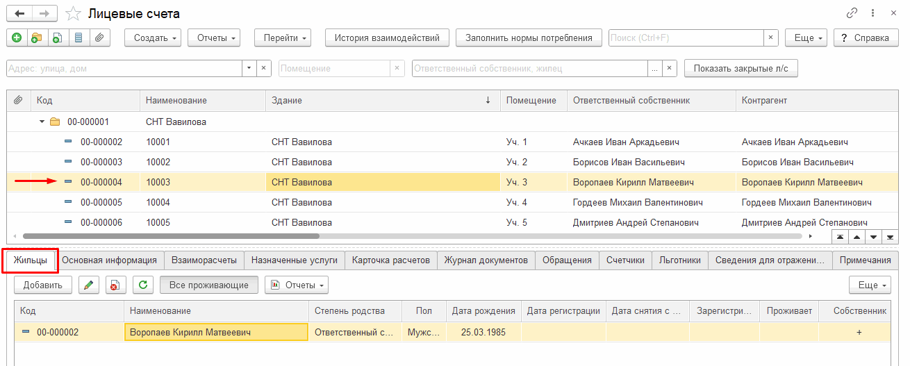Open the 'Счетчики' tab
The height and width of the screenshot is (366, 910).
tap(626, 260)
